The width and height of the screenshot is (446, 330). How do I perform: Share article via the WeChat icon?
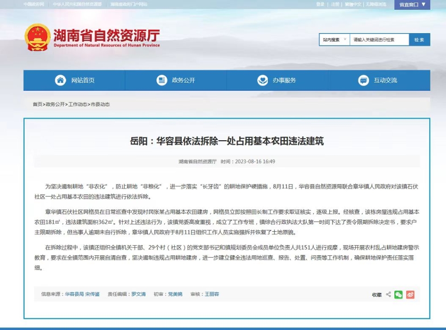click(x=398, y=295)
